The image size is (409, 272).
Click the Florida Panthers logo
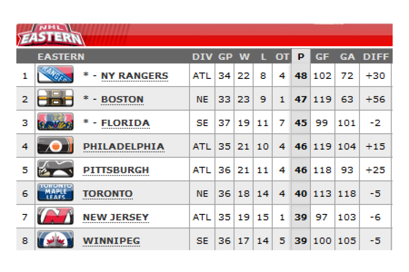(55, 122)
